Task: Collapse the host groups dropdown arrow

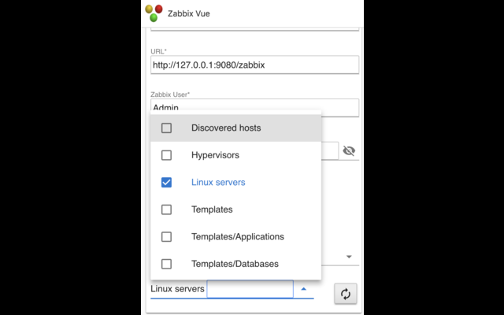Action: coord(303,289)
